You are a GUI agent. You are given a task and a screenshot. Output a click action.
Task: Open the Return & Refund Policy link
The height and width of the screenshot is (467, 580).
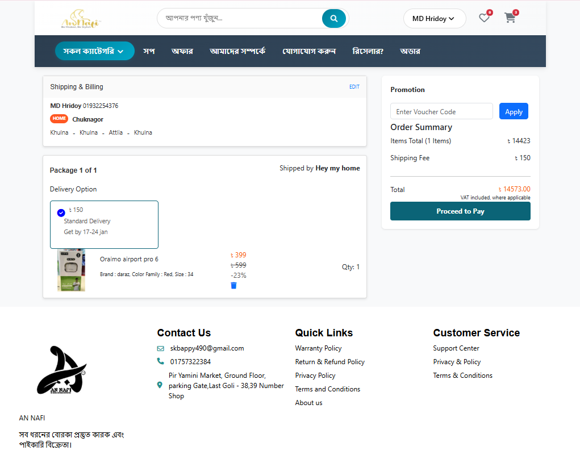click(329, 362)
